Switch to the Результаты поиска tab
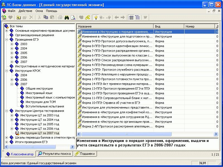This screenshot has height=167, width=223. coord(55,154)
